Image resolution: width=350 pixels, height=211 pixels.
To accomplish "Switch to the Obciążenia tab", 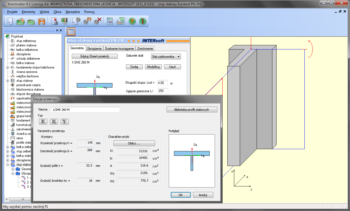I will pyautogui.click(x=94, y=49).
